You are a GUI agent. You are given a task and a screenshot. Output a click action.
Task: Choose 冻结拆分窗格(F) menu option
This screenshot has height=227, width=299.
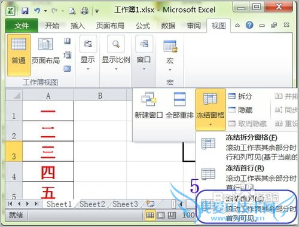pos(247,148)
